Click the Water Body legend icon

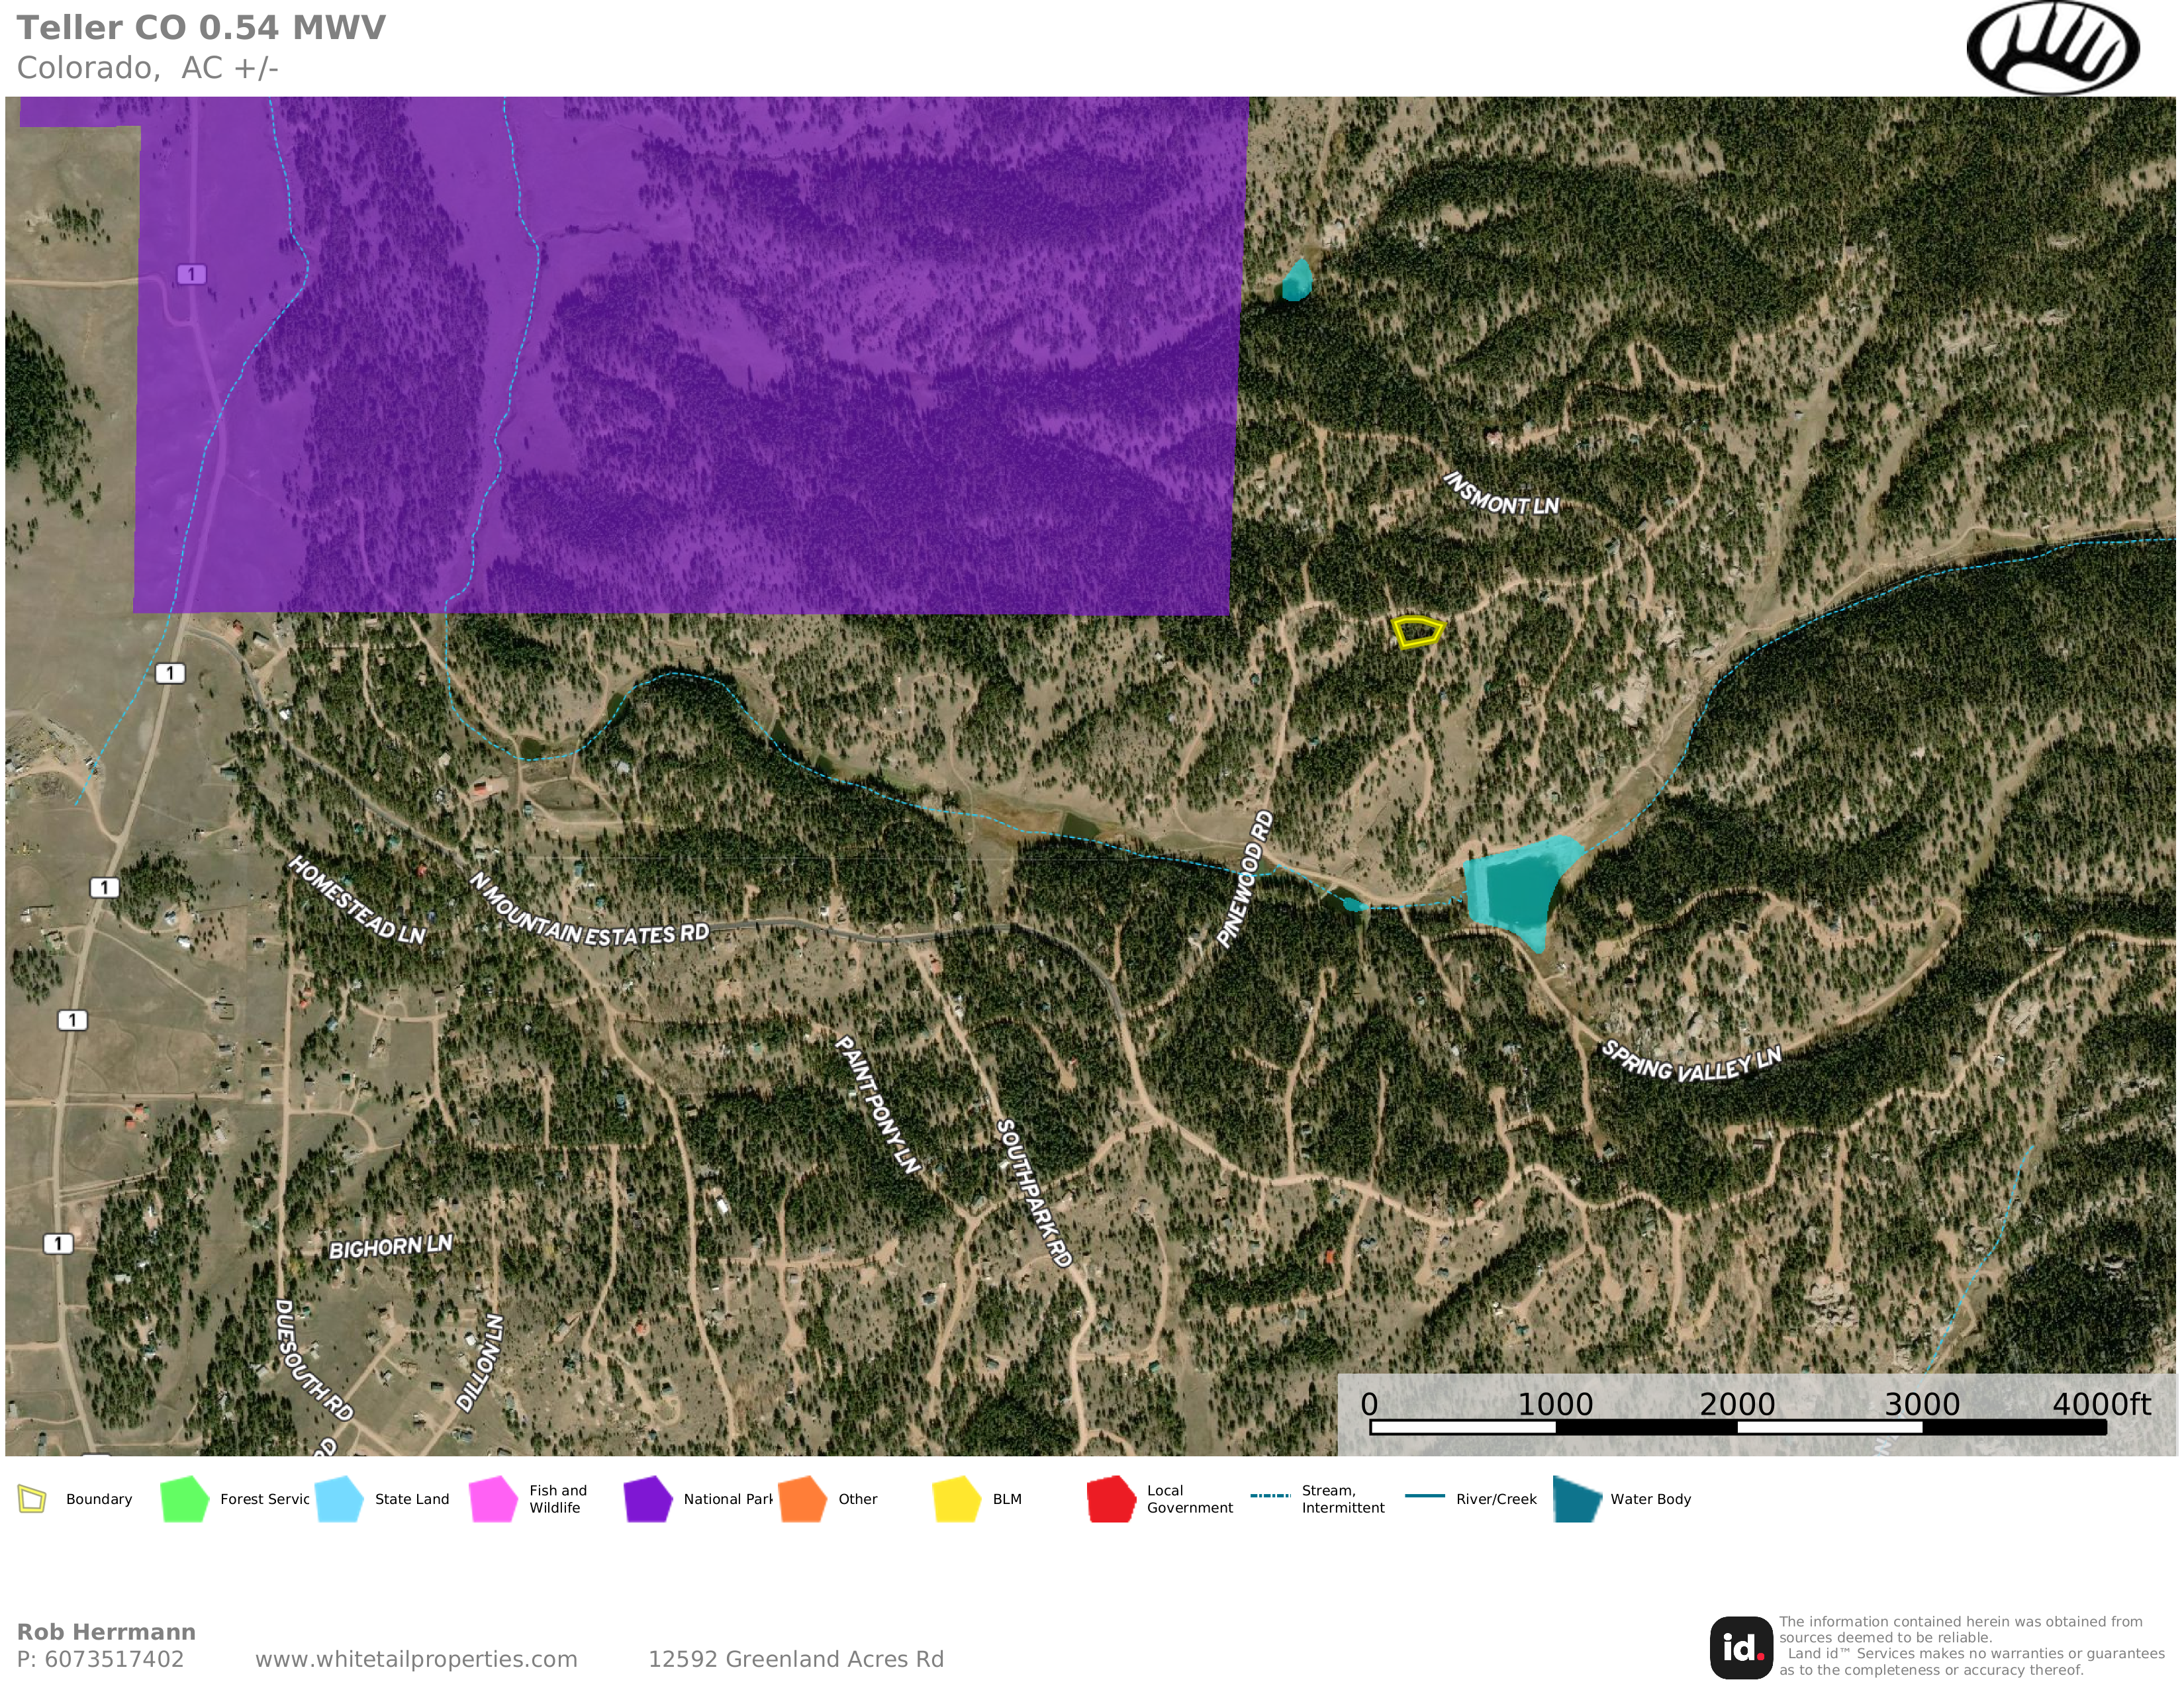pyautogui.click(x=1578, y=1499)
